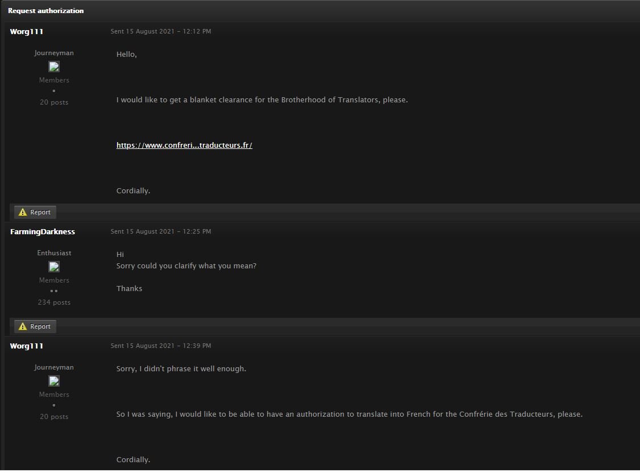Viewport: 640px width, 473px height.
Task: Click Journeyman rank in the 12:12 PM message
Action: [x=54, y=53]
